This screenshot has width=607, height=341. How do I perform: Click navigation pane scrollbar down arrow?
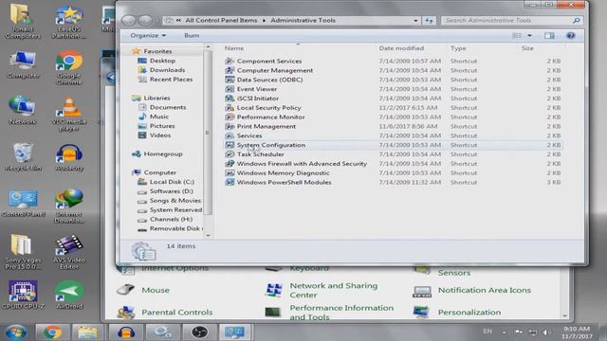(x=208, y=235)
